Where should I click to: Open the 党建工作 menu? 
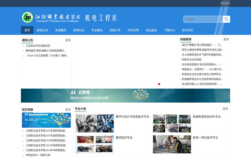[115, 30]
